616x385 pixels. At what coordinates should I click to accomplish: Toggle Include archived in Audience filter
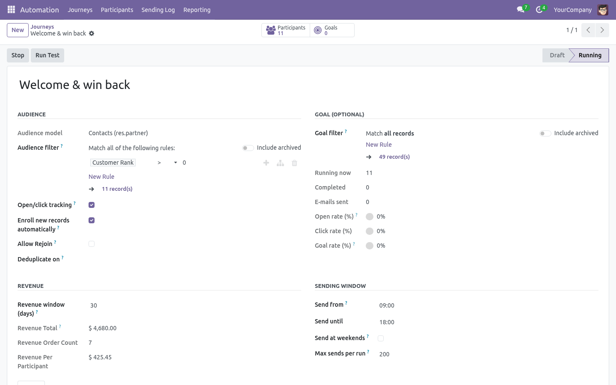[248, 148]
